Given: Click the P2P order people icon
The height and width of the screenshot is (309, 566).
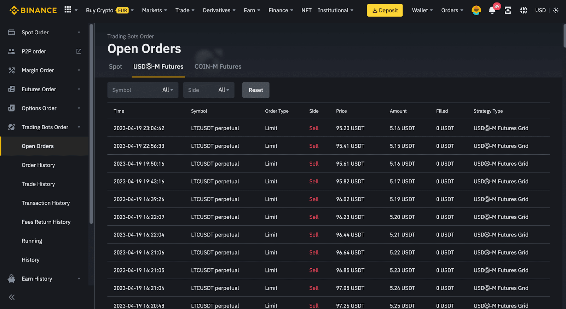Looking at the screenshot, I should (11, 51).
